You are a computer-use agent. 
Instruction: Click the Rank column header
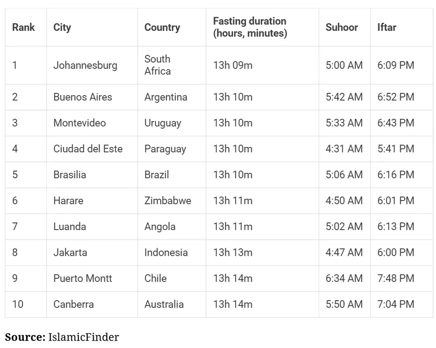click(x=24, y=27)
